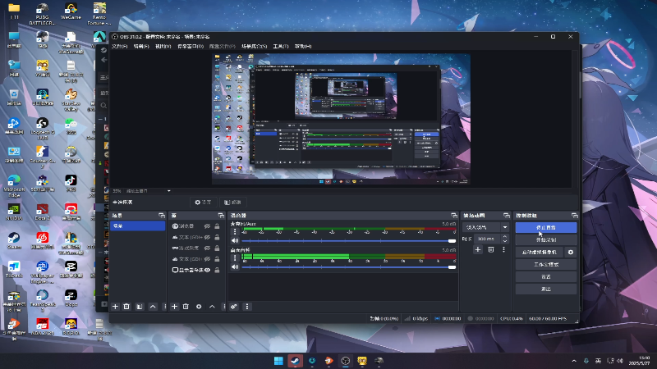
Task: Remove scene transition with trash icon
Action: [491, 250]
